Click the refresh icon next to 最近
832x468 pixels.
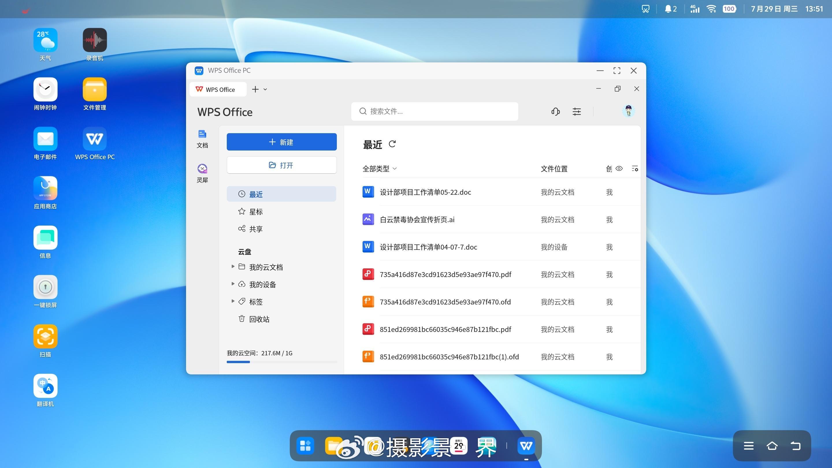pyautogui.click(x=392, y=144)
